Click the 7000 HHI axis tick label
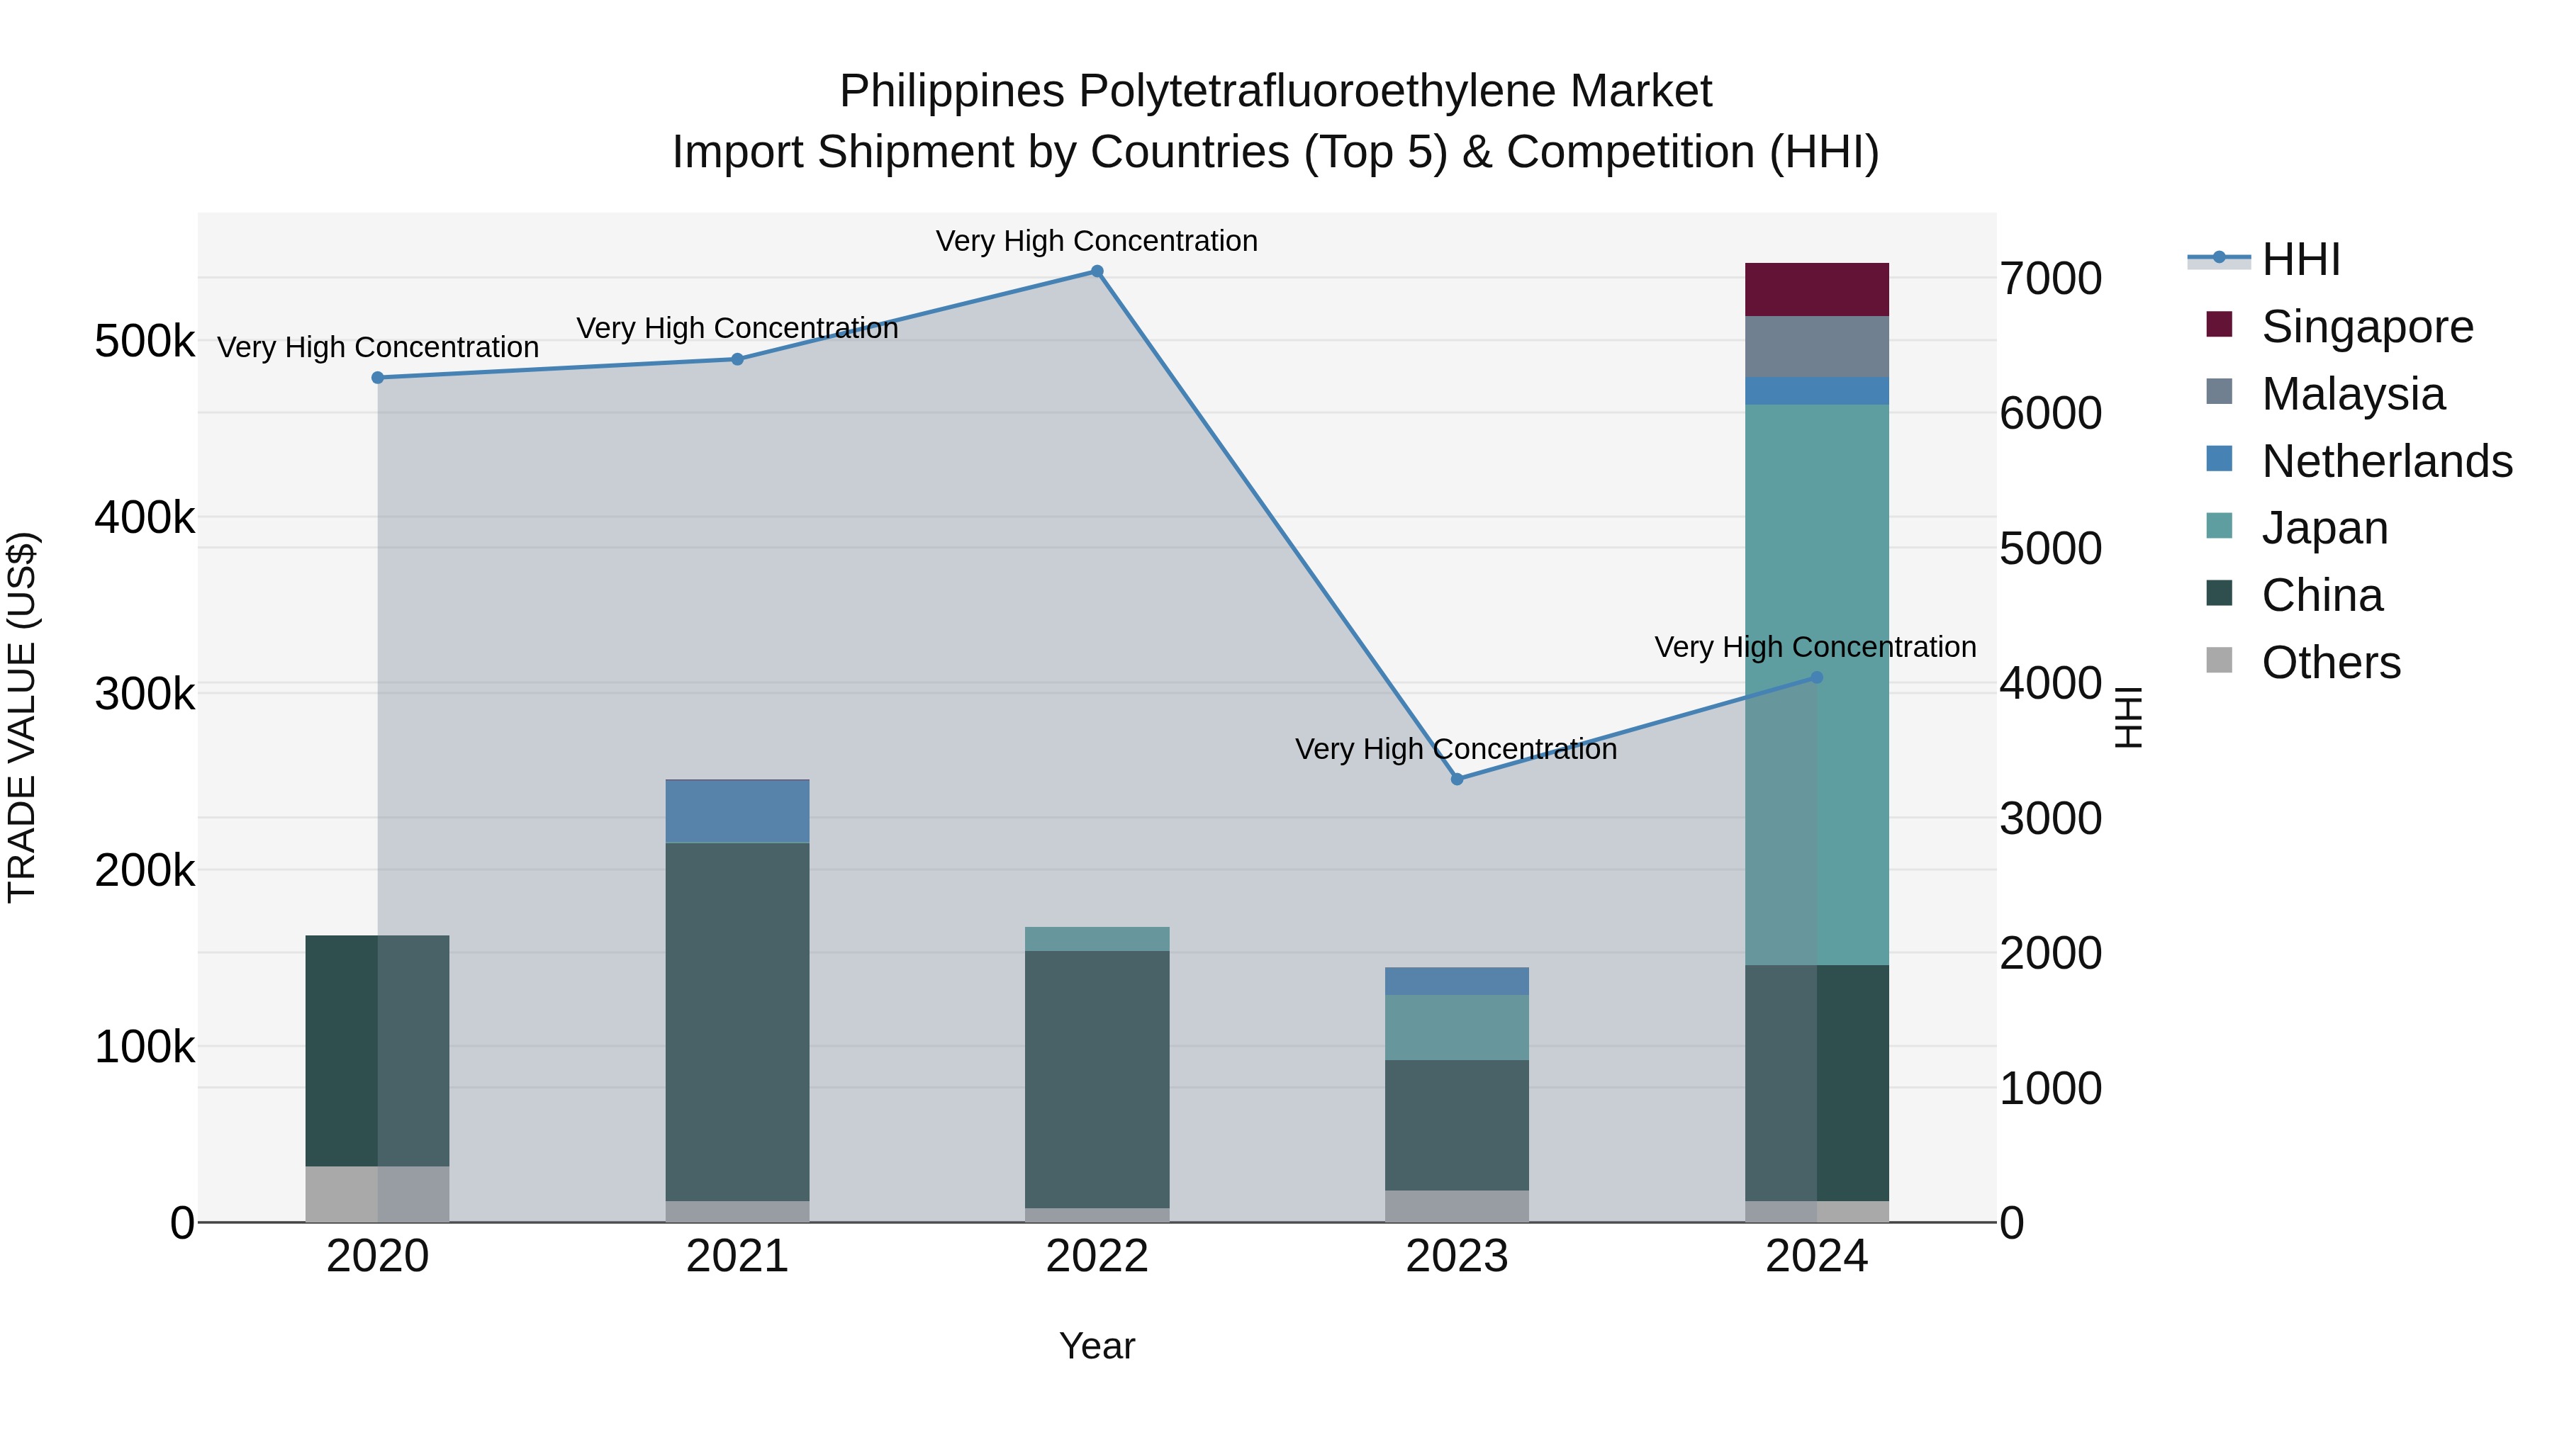Screen dimensions: 2552x1435 [x=2051, y=279]
